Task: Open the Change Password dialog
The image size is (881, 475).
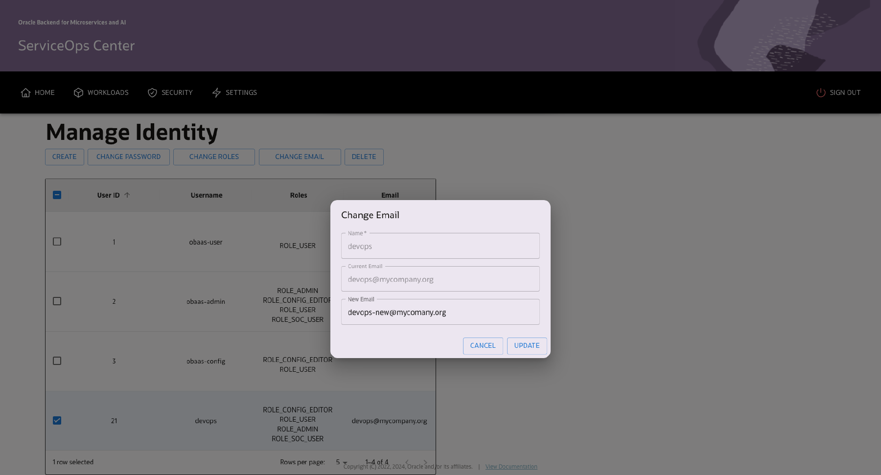Action: click(x=128, y=157)
